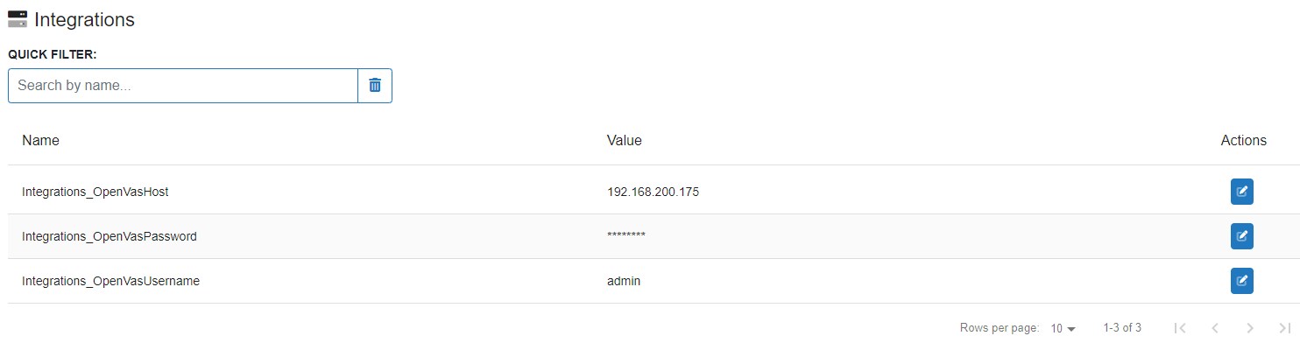Select the Integrations_OpenVasHost row name
This screenshot has height=343, width=1300.
95,192
